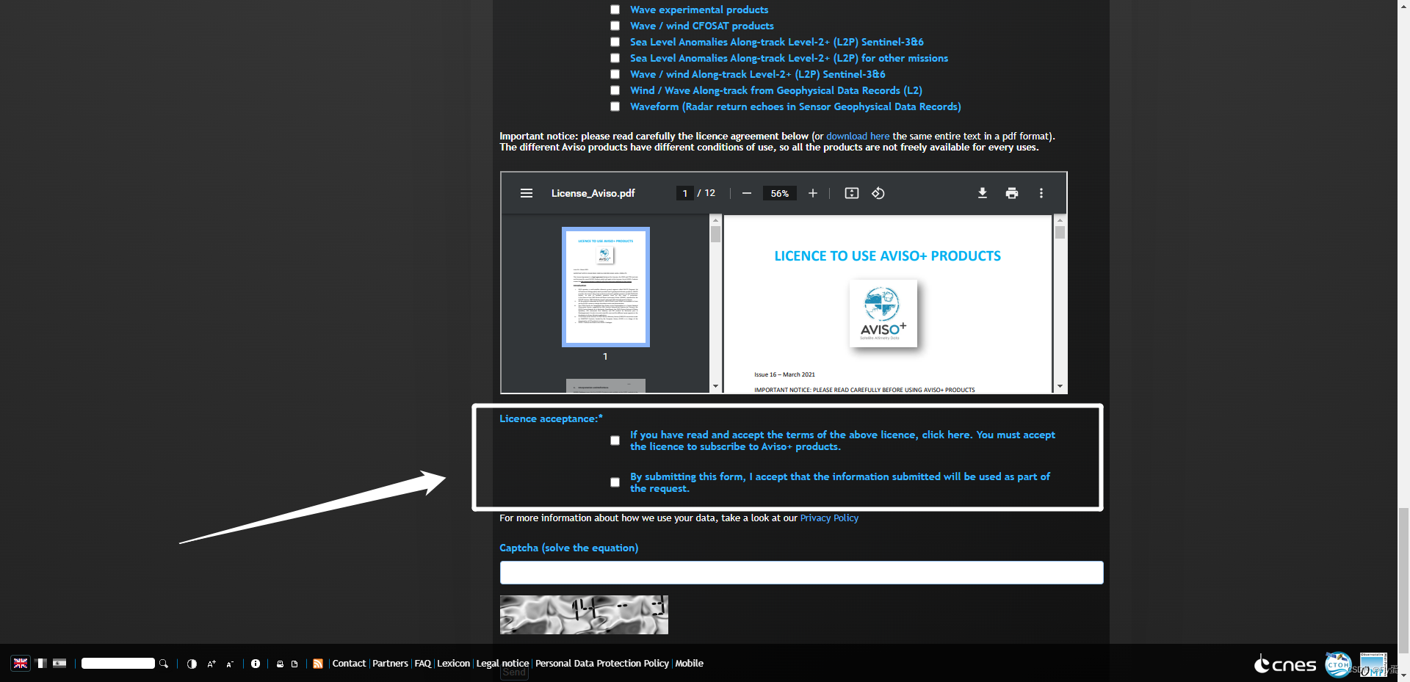Screen dimensions: 1410x682
Task: Check the information submission consent box
Action: (615, 482)
